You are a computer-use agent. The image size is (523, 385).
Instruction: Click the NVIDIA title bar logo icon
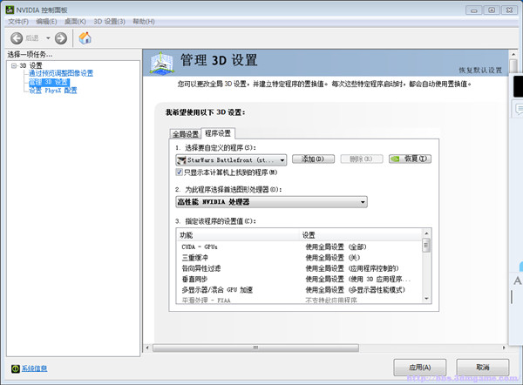point(10,10)
